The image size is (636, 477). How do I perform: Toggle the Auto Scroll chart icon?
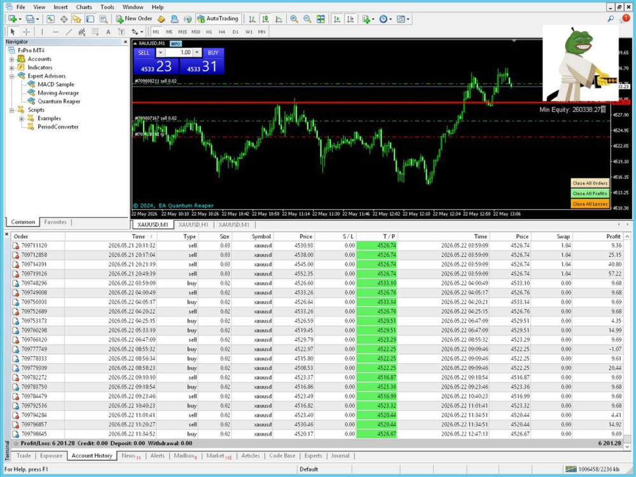point(336,18)
